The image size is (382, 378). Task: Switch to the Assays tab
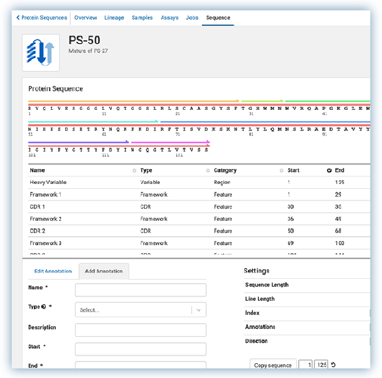coord(169,18)
